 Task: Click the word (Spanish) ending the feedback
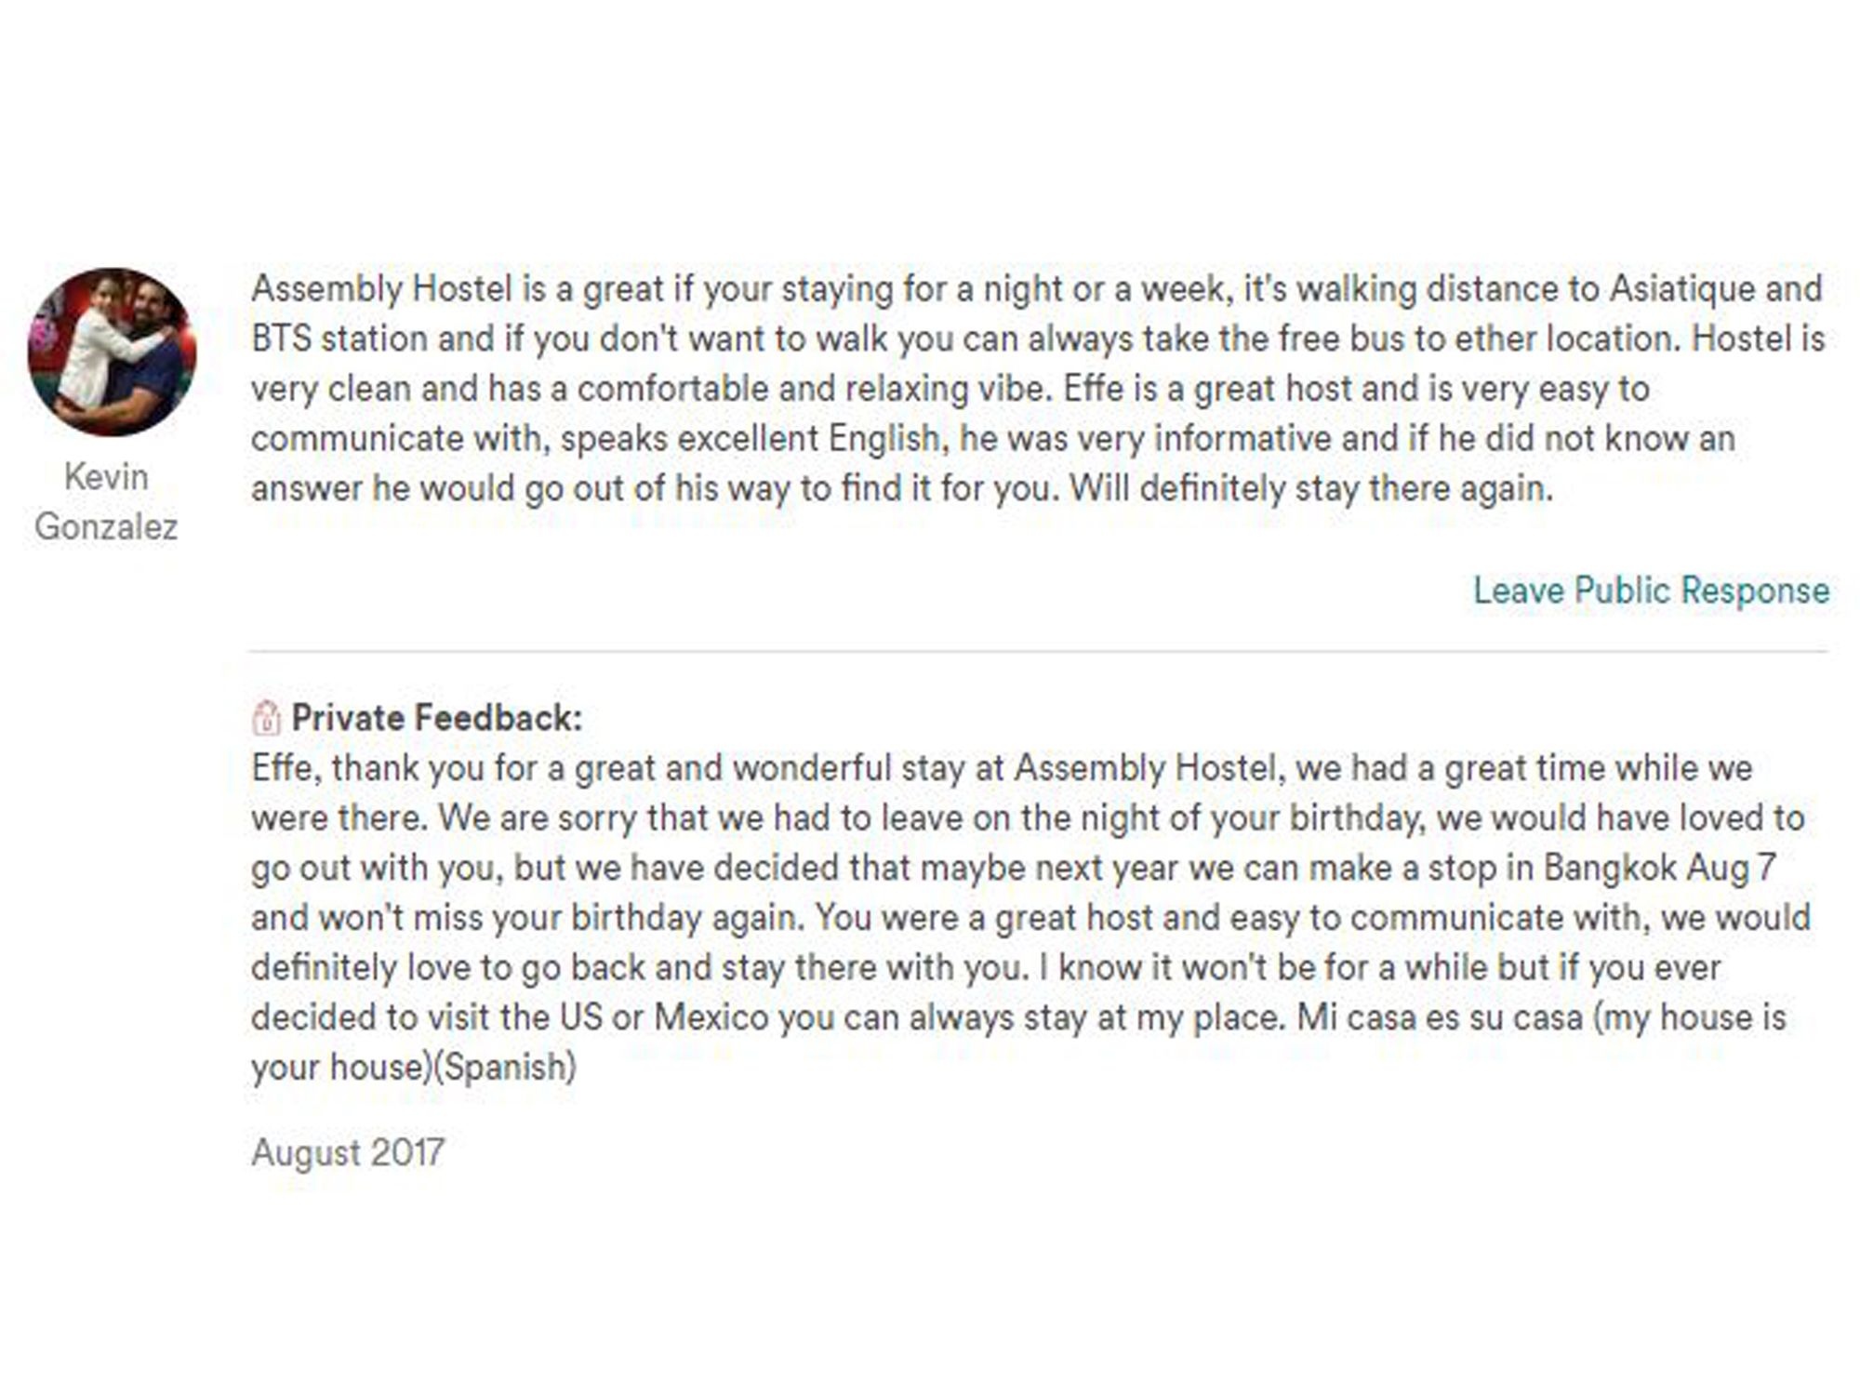pyautogui.click(x=506, y=1067)
